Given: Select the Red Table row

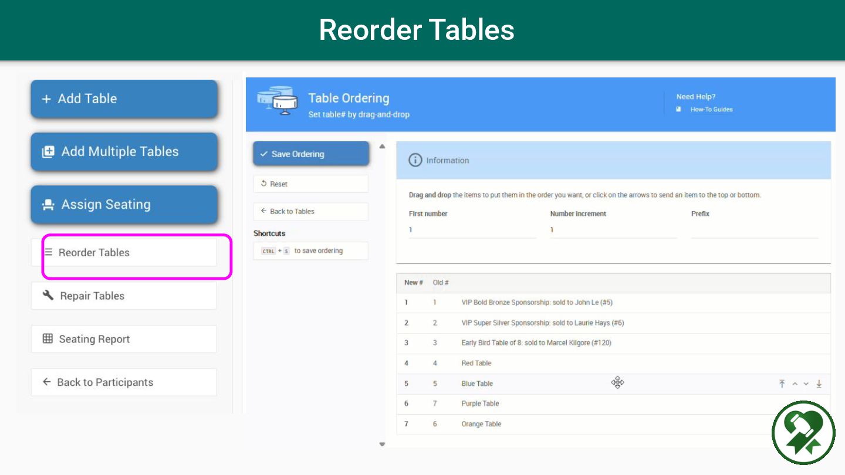Looking at the screenshot, I should tap(613, 363).
